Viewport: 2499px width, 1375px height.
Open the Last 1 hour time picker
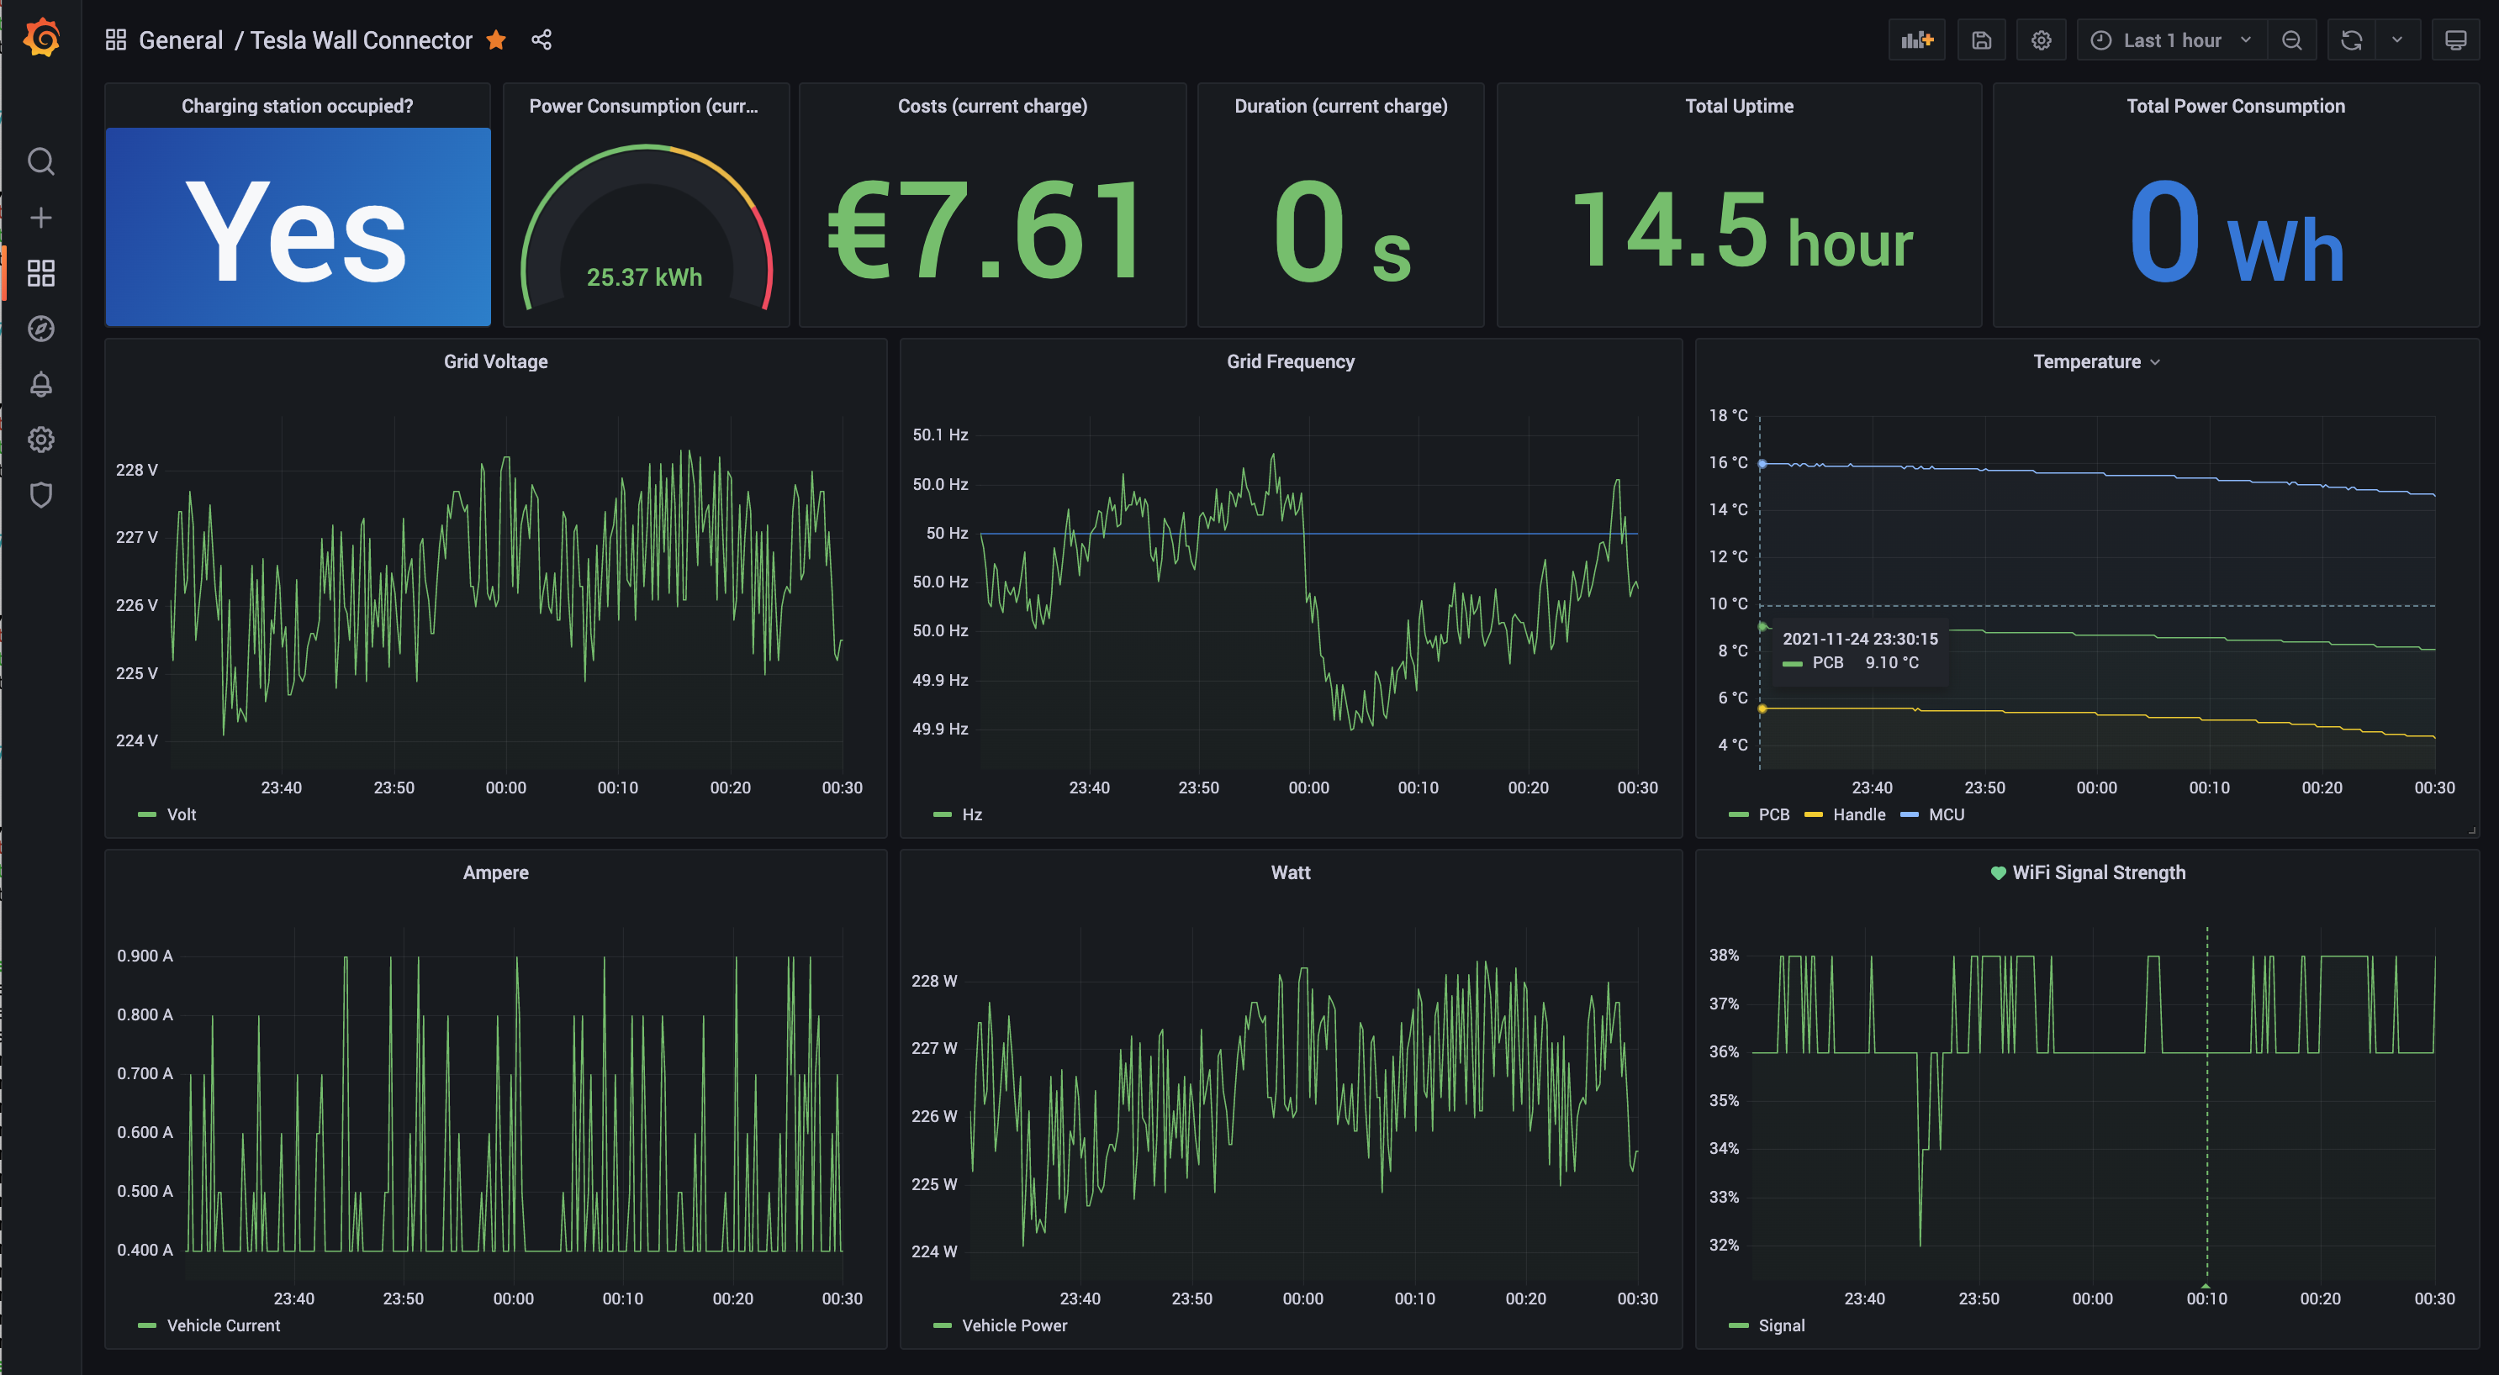tap(2171, 40)
